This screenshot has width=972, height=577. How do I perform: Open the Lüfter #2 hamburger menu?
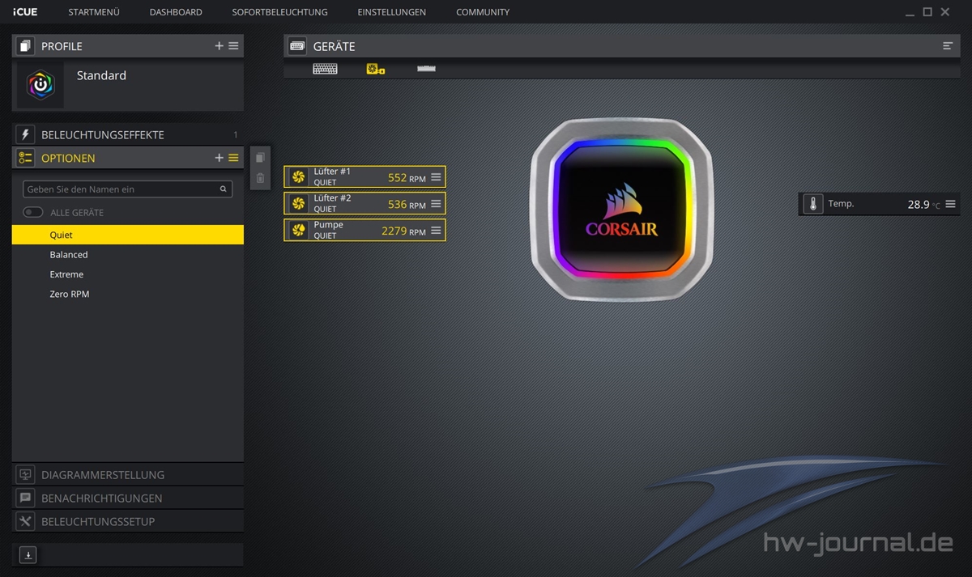[x=436, y=204]
